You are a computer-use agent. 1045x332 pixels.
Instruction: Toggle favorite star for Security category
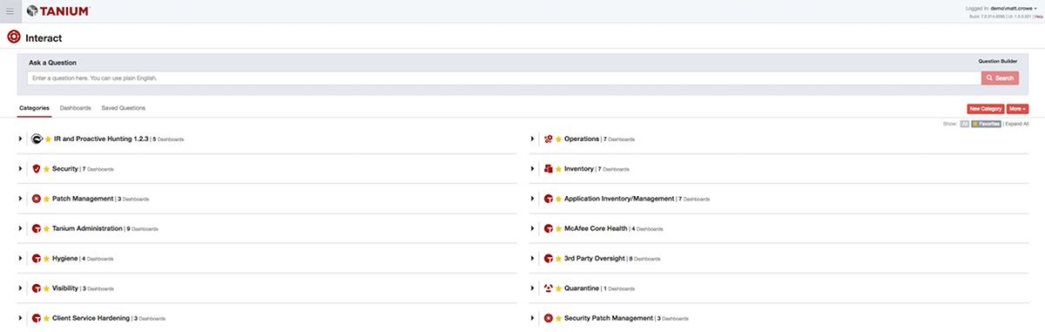tap(47, 168)
